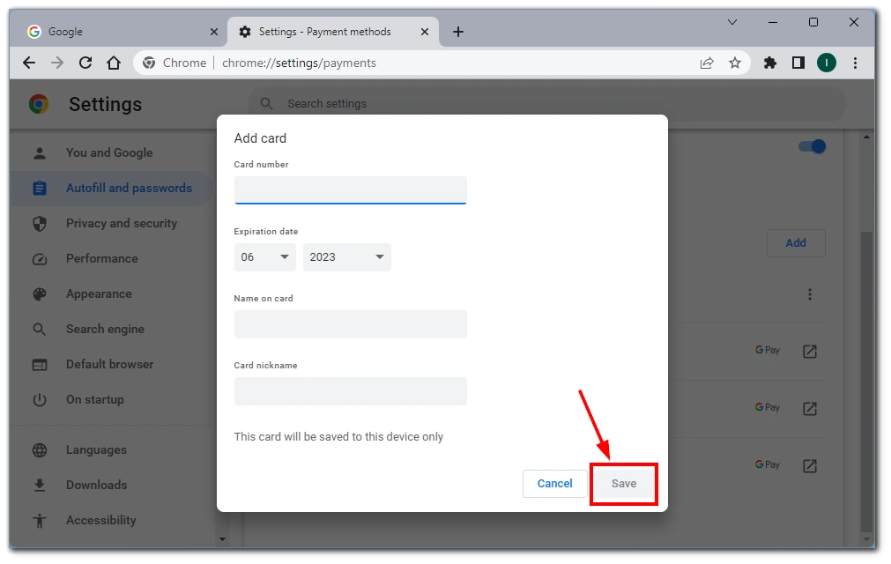Open tab search chevron in title bar
This screenshot has height=564, width=891.
(732, 22)
